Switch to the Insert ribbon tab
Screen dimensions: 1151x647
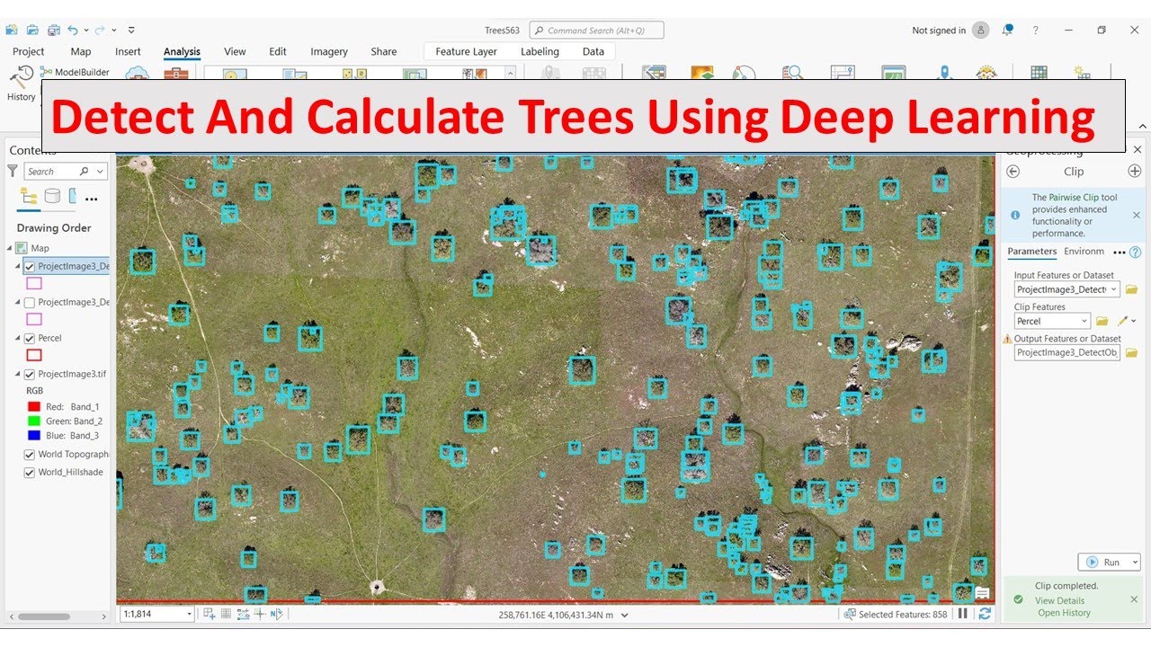coord(128,52)
